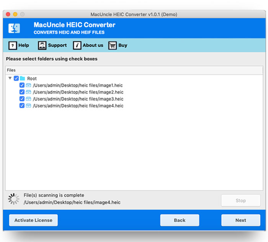
Task: Collapse the Root tree node
Action: click(10, 78)
